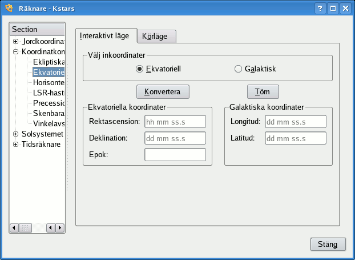The width and height of the screenshot is (355, 260).
Task: Collapse the Koordinatkonvertering tree node
Action: click(x=16, y=51)
